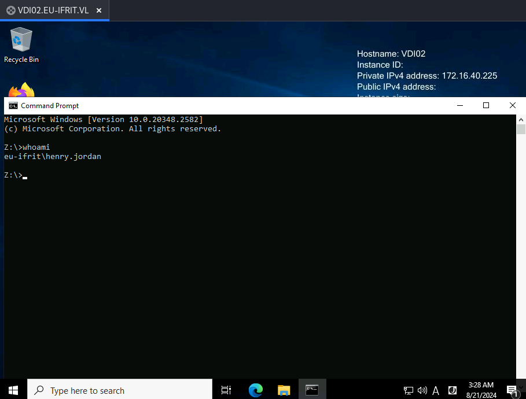Open the Windows Start menu
Screen dimensions: 526x399
click(13, 390)
